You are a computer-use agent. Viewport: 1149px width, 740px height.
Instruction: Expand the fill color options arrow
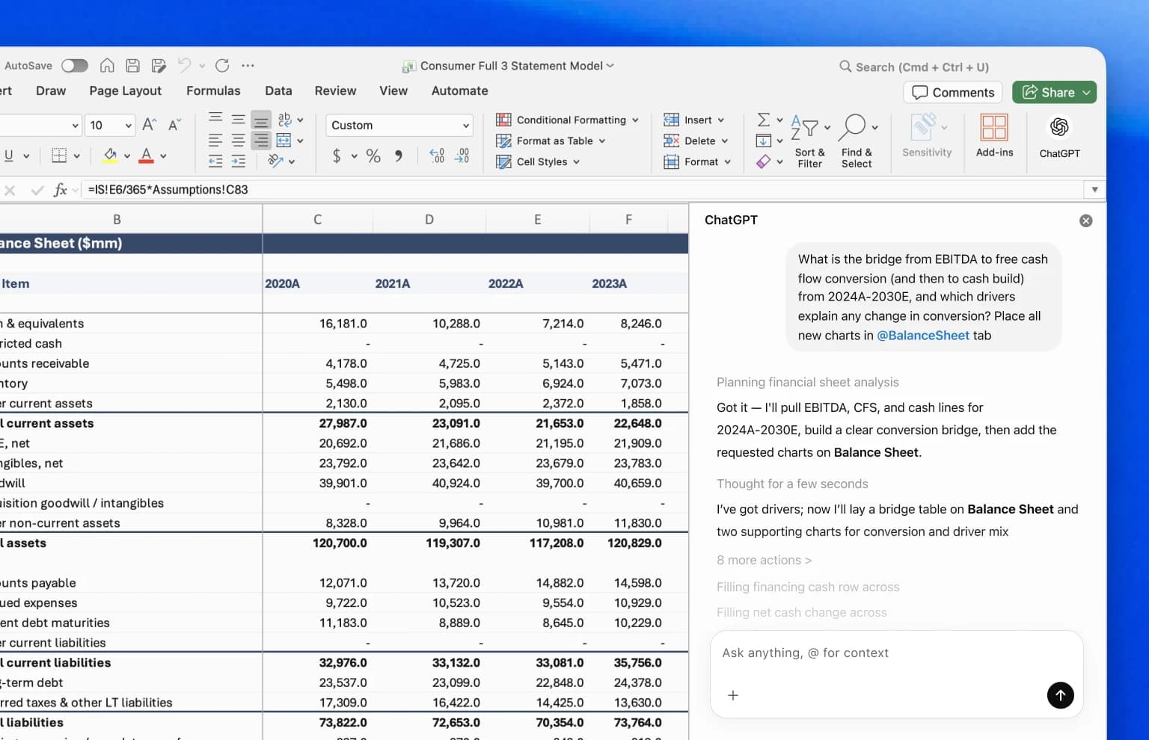(126, 156)
